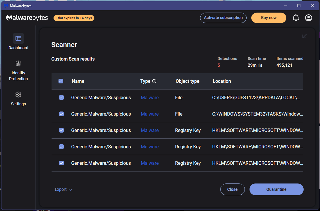Click the C:\USERS\GUEST123\APPDATA location path
The image size is (320, 211).
coord(256,98)
